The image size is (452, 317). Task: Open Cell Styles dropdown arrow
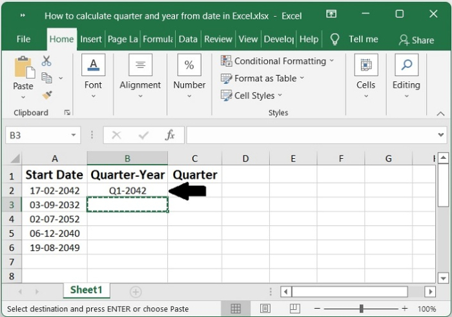click(x=280, y=95)
